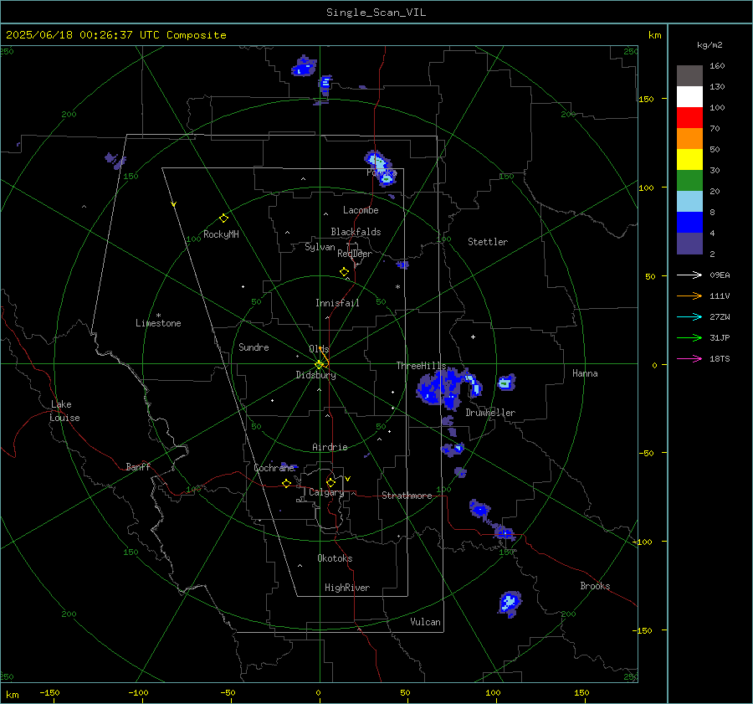Click the Sundre label
Image resolution: width=753 pixels, height=704 pixels.
point(254,347)
